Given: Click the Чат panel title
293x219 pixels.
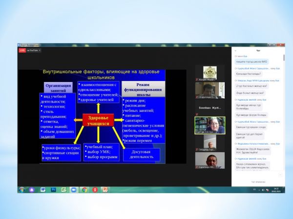Looking at the screenshot, I should click(258, 50).
